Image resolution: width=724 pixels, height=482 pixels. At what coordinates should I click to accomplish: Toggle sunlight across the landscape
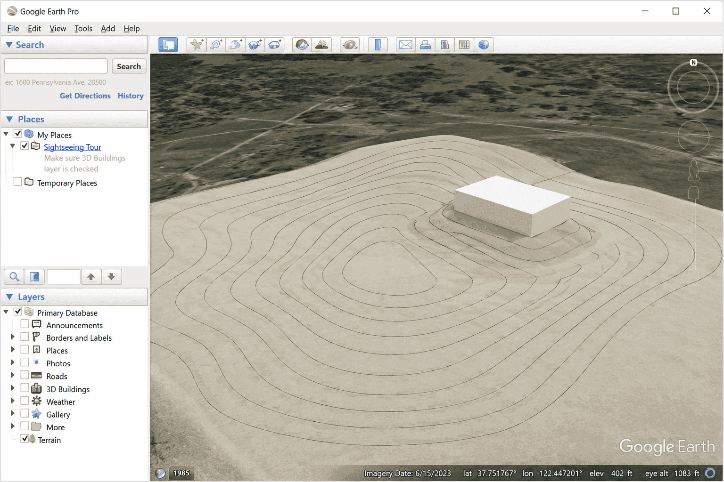point(322,45)
